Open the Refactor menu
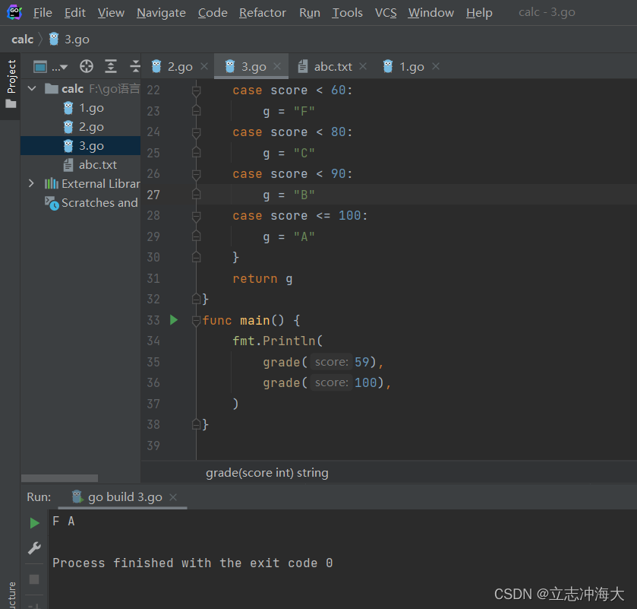 [x=262, y=12]
